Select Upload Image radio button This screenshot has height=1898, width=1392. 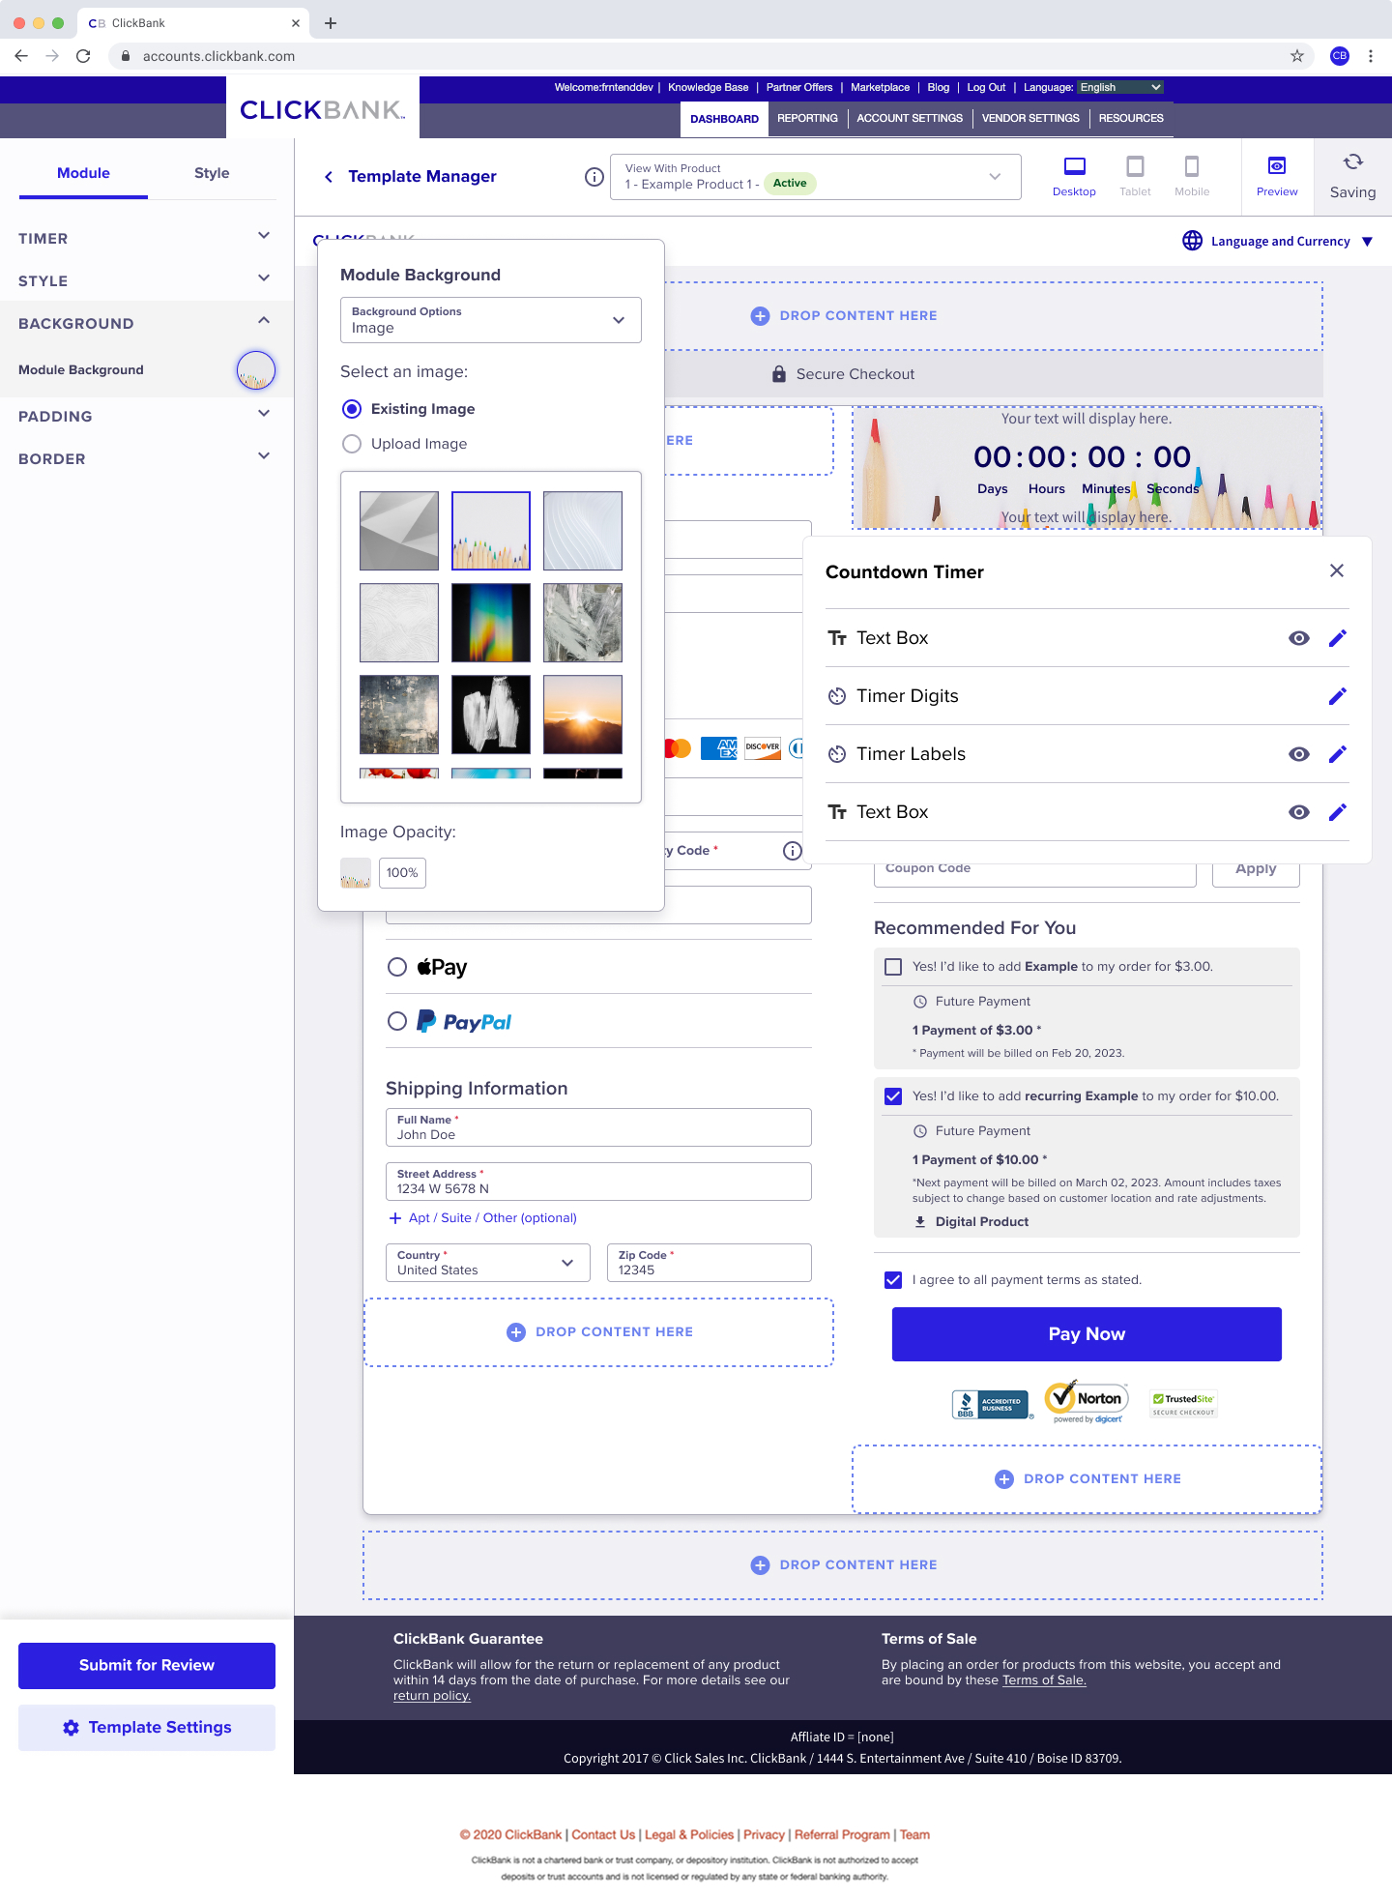[x=352, y=444]
